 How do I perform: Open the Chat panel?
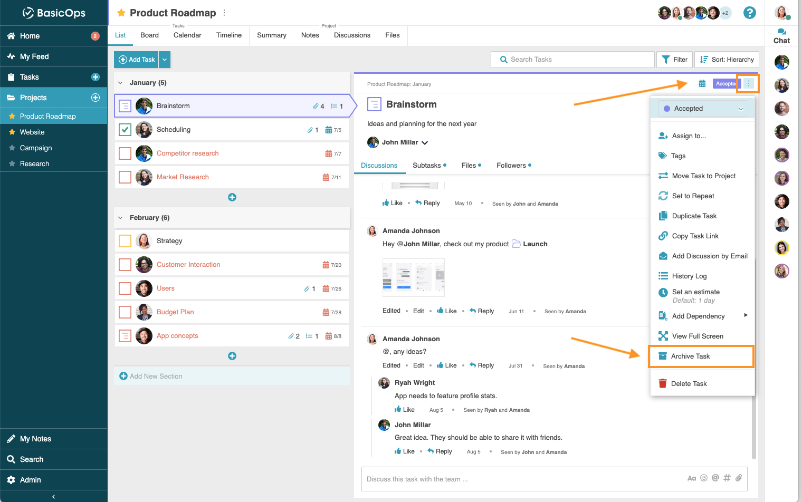coord(781,35)
